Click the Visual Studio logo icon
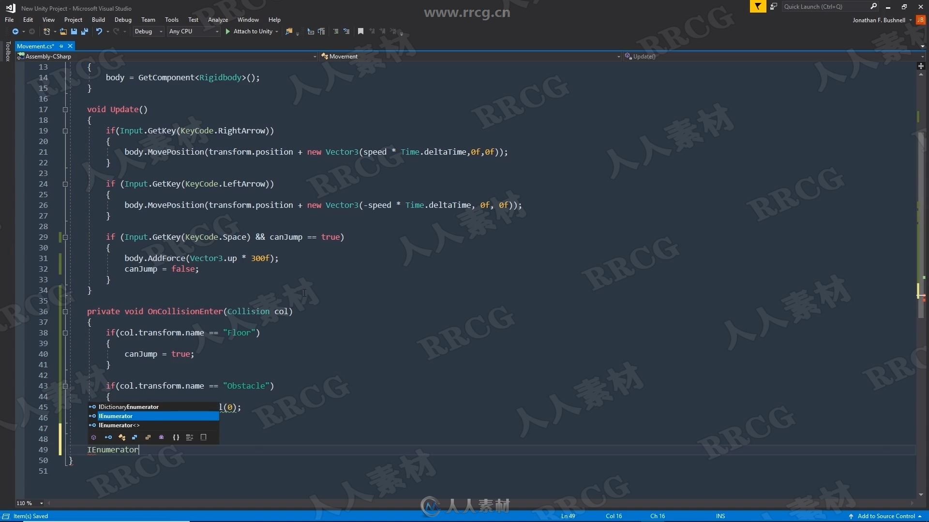This screenshot has width=929, height=522. click(10, 8)
